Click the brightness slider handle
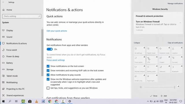Image resolution: width=185 pixels, height=104 pixels. (x=175, y=87)
